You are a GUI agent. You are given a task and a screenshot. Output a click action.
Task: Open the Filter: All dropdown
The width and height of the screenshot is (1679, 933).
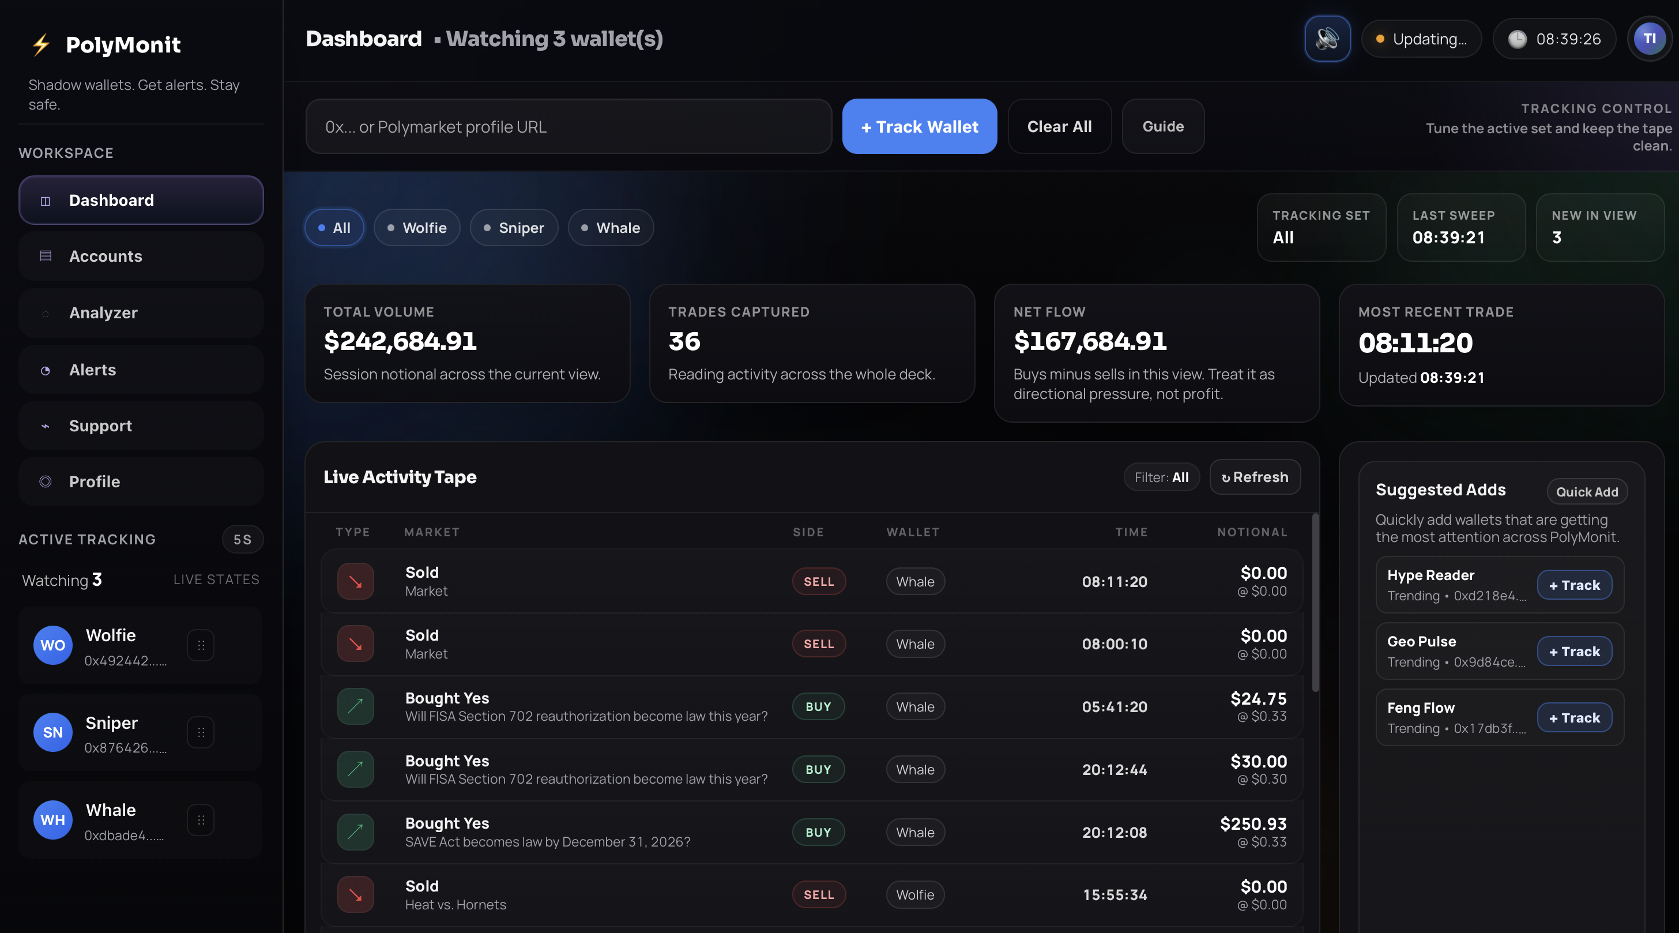point(1161,477)
